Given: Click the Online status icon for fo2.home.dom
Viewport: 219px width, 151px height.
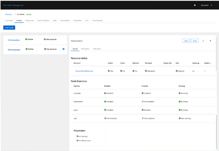Looking at the screenshot, I should click(x=27, y=49).
